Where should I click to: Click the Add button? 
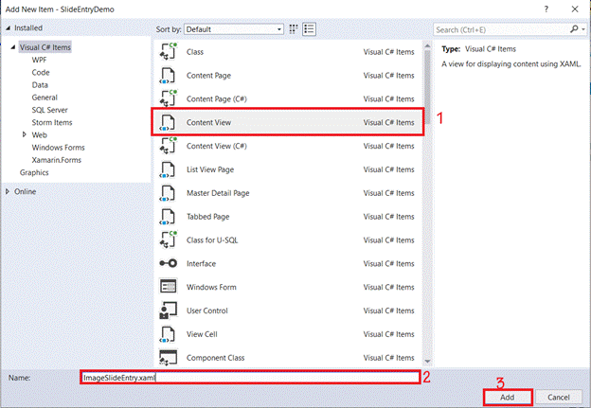[508, 397]
